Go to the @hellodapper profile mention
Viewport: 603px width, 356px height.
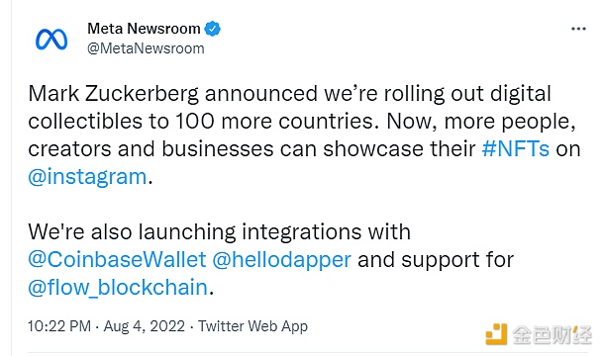click(x=281, y=260)
